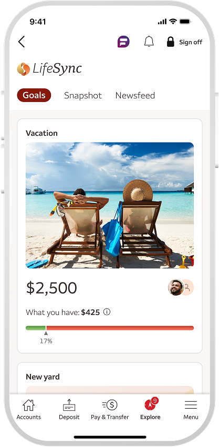Click the LifeSync logo

coord(49,69)
